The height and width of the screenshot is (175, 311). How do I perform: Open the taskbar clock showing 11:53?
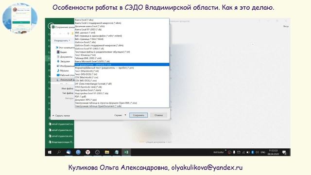tap(273, 152)
